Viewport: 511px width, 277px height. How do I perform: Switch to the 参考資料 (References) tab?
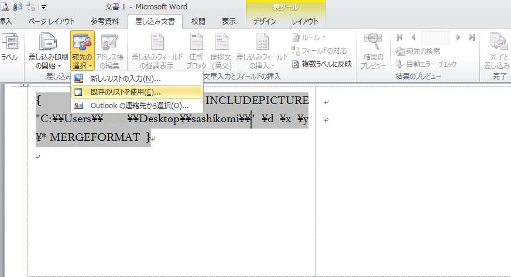coord(105,22)
